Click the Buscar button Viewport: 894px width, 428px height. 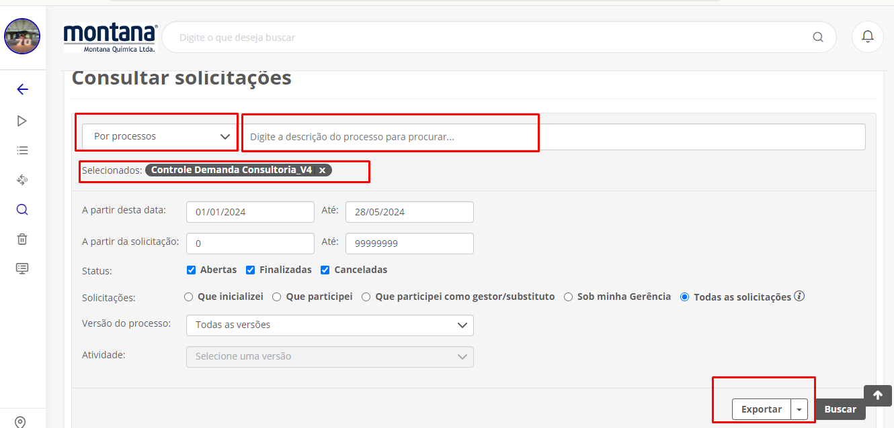840,409
